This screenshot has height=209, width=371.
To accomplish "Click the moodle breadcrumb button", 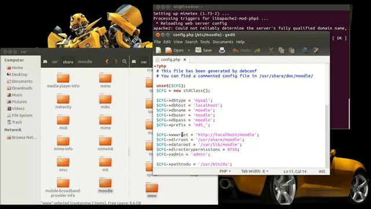I will tap(85, 62).
